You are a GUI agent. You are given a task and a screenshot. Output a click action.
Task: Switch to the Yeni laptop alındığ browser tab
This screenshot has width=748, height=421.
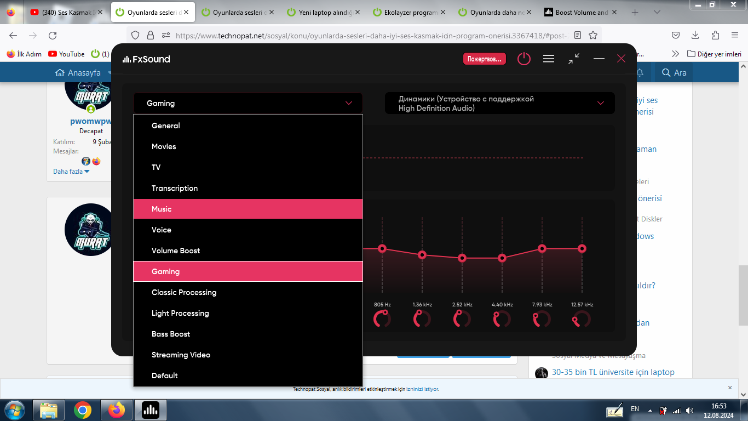324,12
